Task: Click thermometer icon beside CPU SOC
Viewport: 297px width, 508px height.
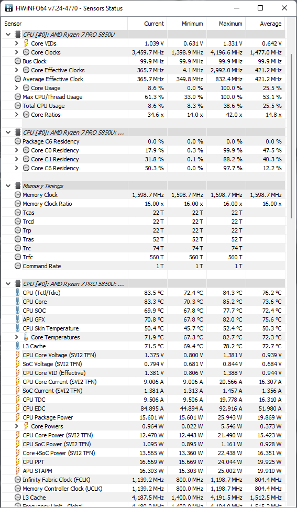Action: 17,311
